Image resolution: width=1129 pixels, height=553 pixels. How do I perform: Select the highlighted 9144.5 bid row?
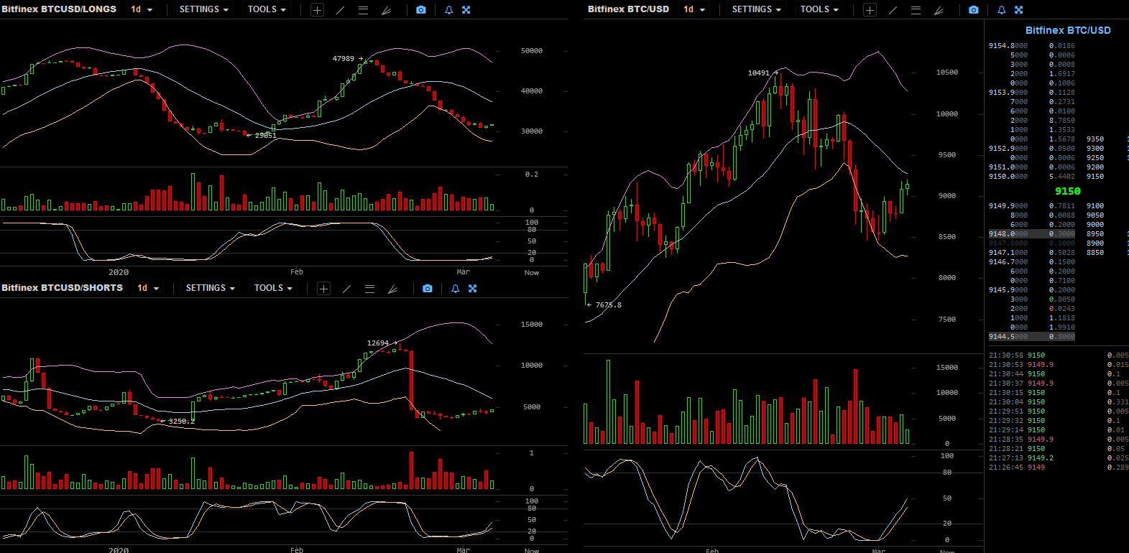tap(1032, 337)
